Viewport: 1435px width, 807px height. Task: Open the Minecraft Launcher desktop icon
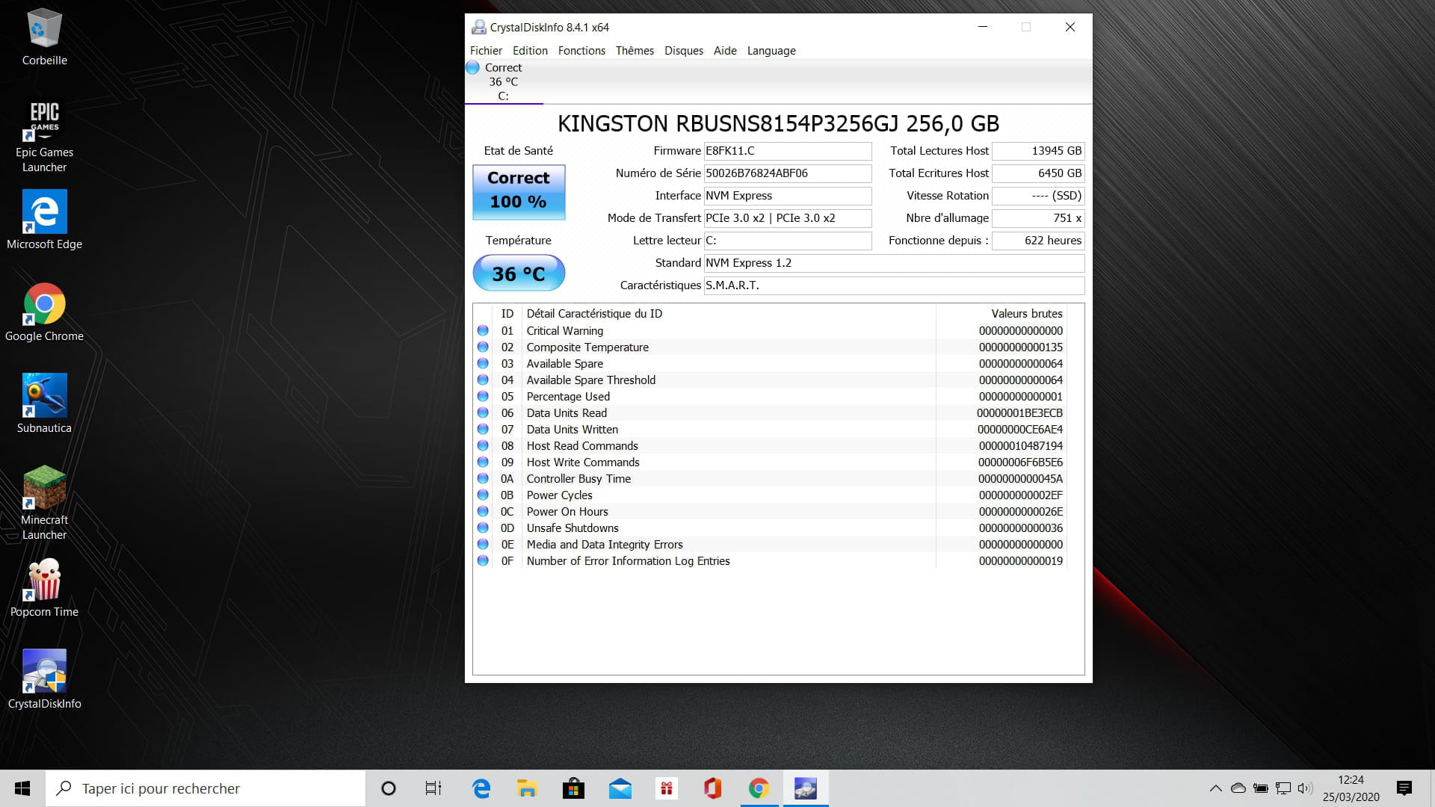44,503
